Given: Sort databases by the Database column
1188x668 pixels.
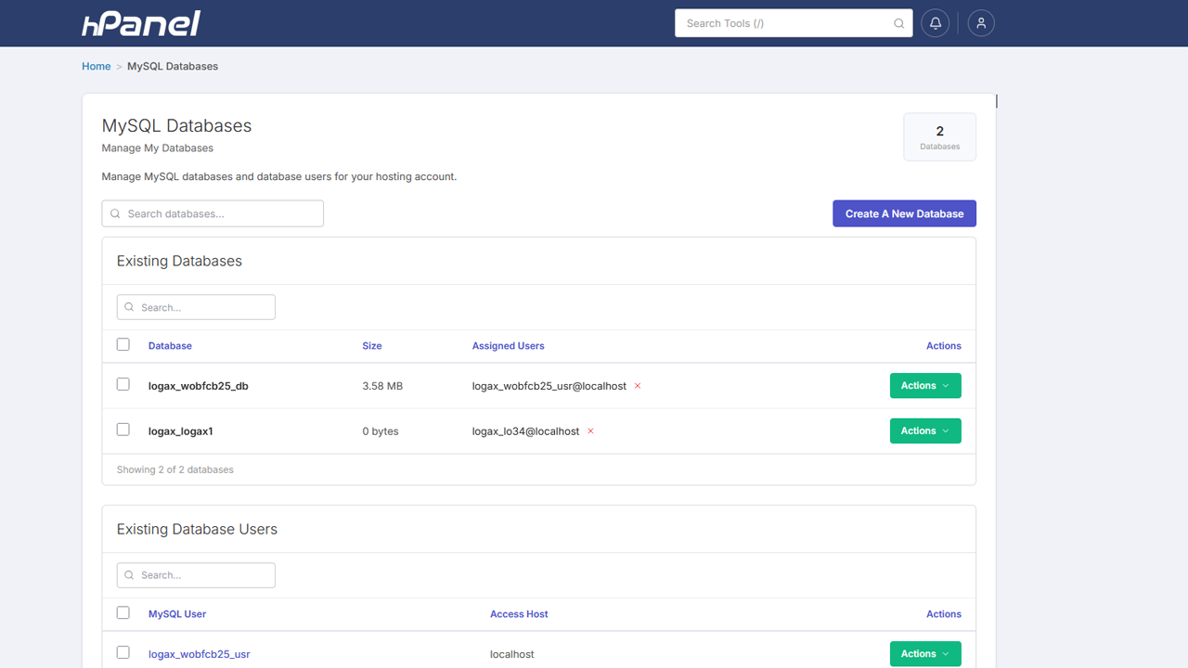Looking at the screenshot, I should click(x=170, y=346).
